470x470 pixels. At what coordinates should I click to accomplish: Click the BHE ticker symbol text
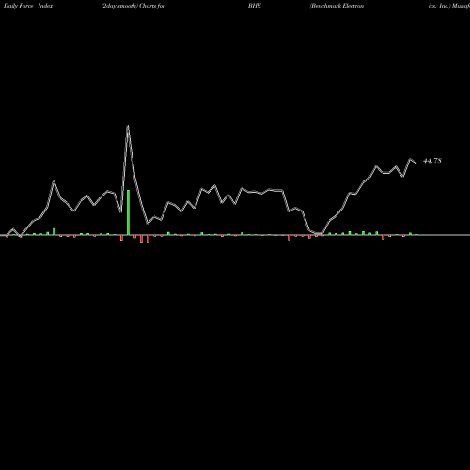pyautogui.click(x=255, y=6)
